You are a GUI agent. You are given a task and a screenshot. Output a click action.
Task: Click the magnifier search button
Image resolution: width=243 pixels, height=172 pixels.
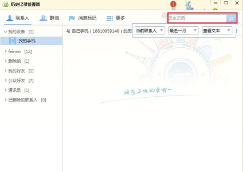[231, 18]
